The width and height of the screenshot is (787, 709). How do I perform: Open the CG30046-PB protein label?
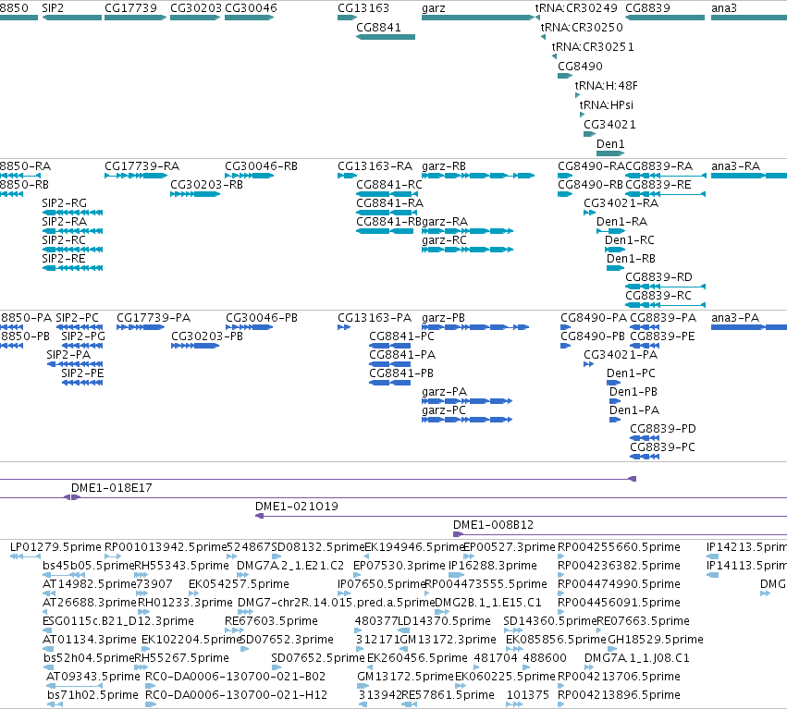(x=262, y=318)
